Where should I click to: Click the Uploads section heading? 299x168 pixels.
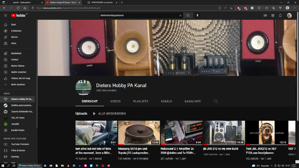tap(81, 113)
